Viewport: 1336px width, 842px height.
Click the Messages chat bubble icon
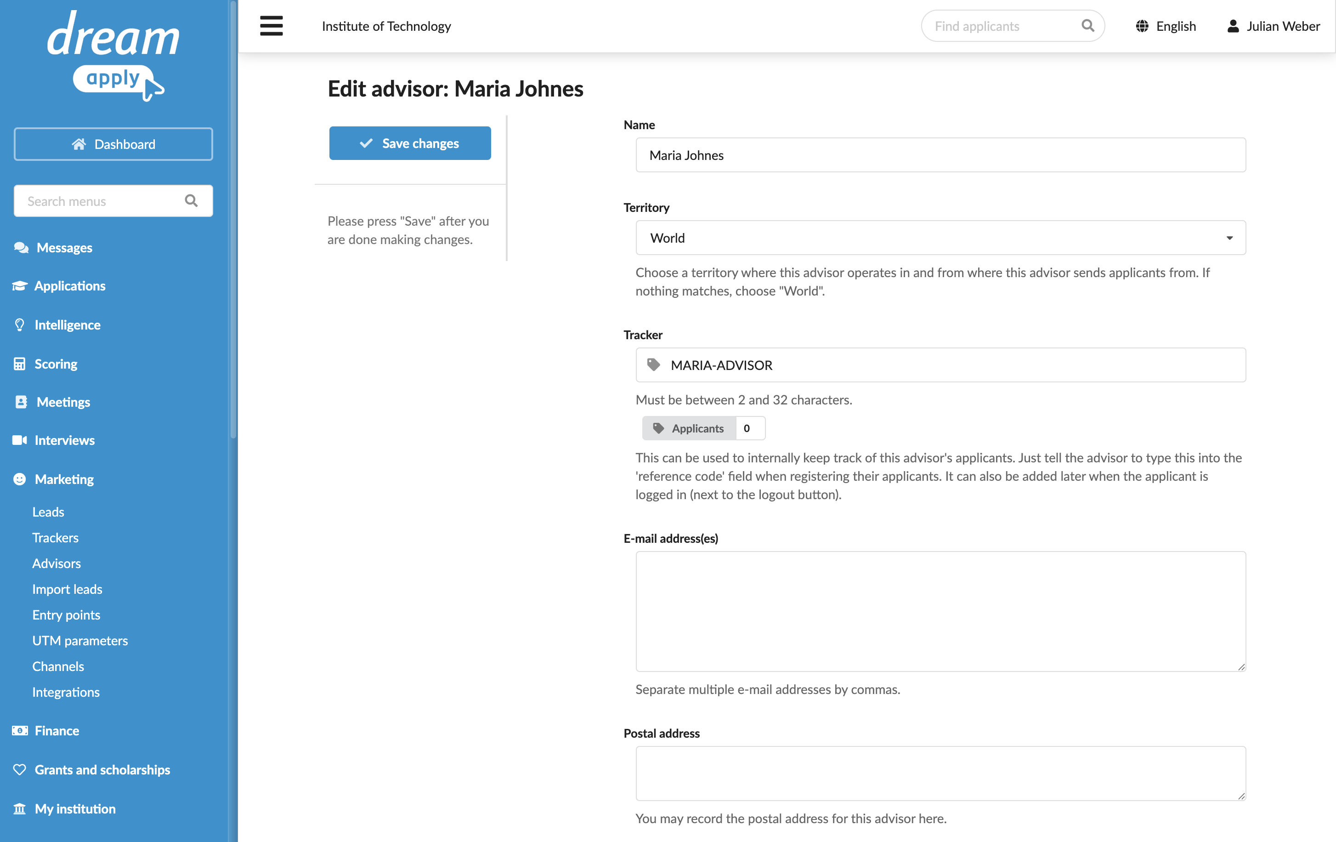[21, 248]
